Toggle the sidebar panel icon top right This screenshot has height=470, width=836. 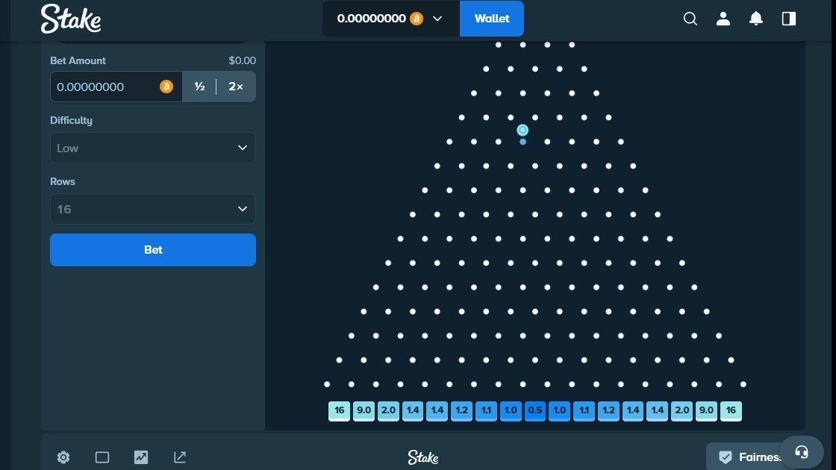coord(788,19)
